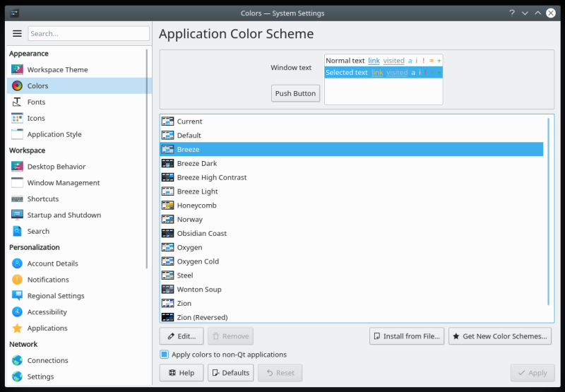
Task: Open Fonts settings via its icon
Action: tap(17, 102)
